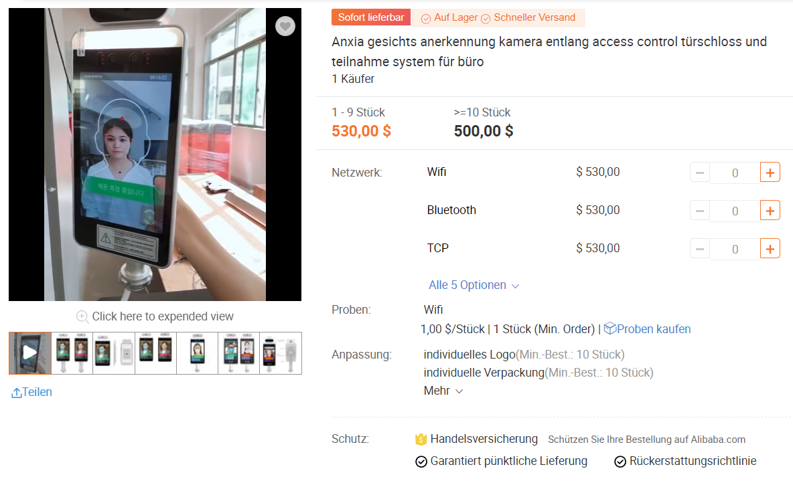The height and width of the screenshot is (481, 793).
Task: Click the Sofort lieferbar badge
Action: (x=371, y=18)
